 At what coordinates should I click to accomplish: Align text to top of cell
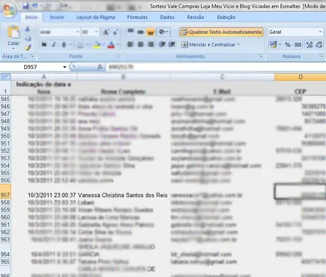130,32
